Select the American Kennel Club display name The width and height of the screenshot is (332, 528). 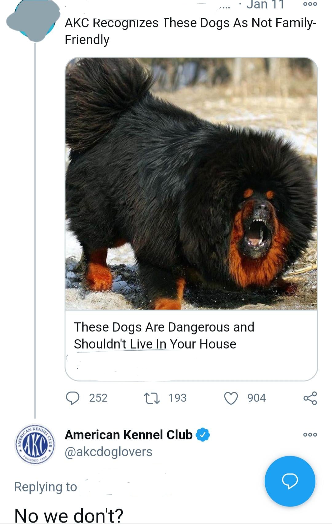[128, 434]
